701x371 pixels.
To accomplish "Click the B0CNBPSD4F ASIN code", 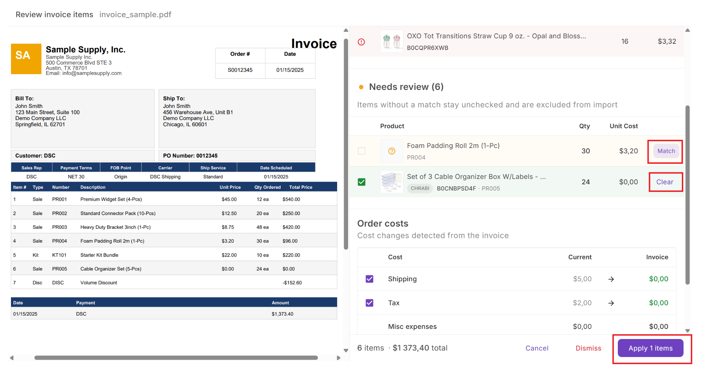I will point(456,188).
